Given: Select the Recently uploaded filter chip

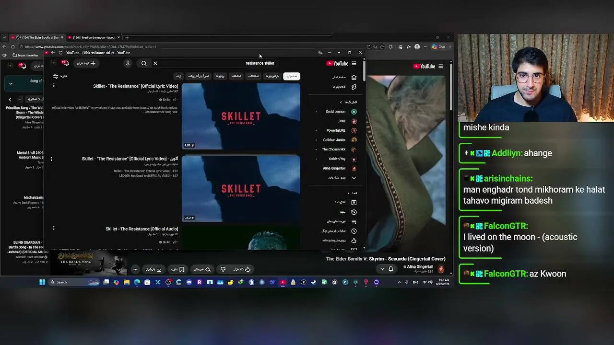Looking at the screenshot, I should [x=198, y=76].
